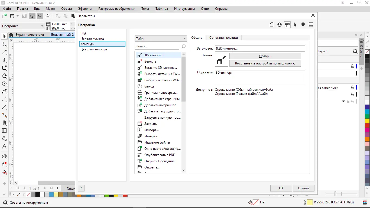Click the Document page icon in options header

tap(271, 25)
